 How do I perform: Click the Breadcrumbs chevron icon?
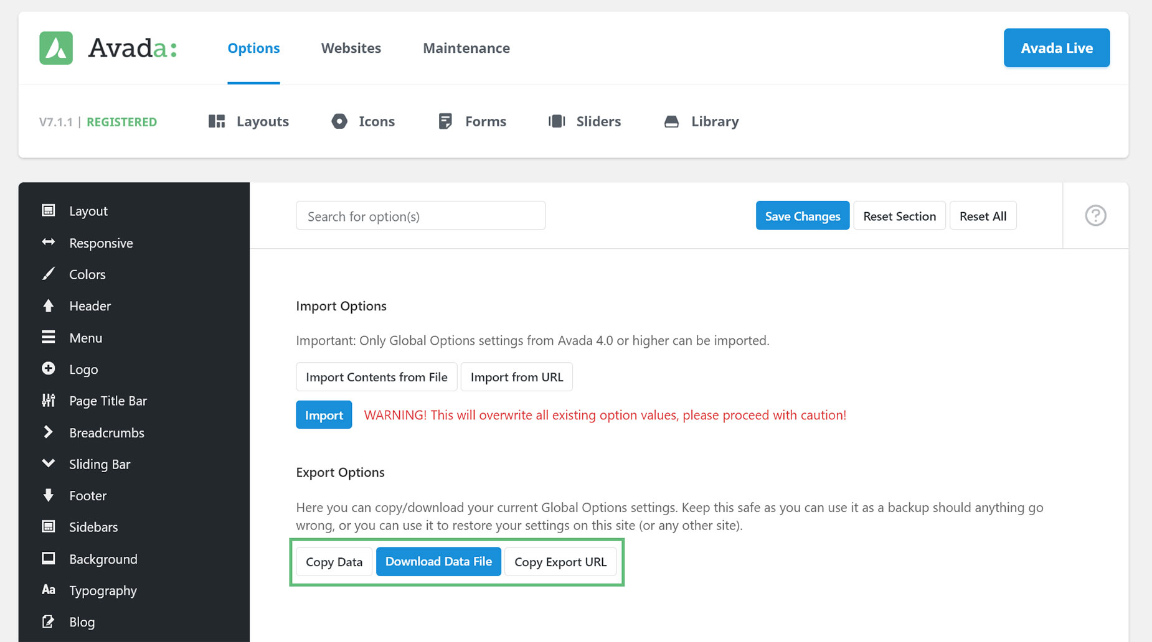(x=49, y=432)
